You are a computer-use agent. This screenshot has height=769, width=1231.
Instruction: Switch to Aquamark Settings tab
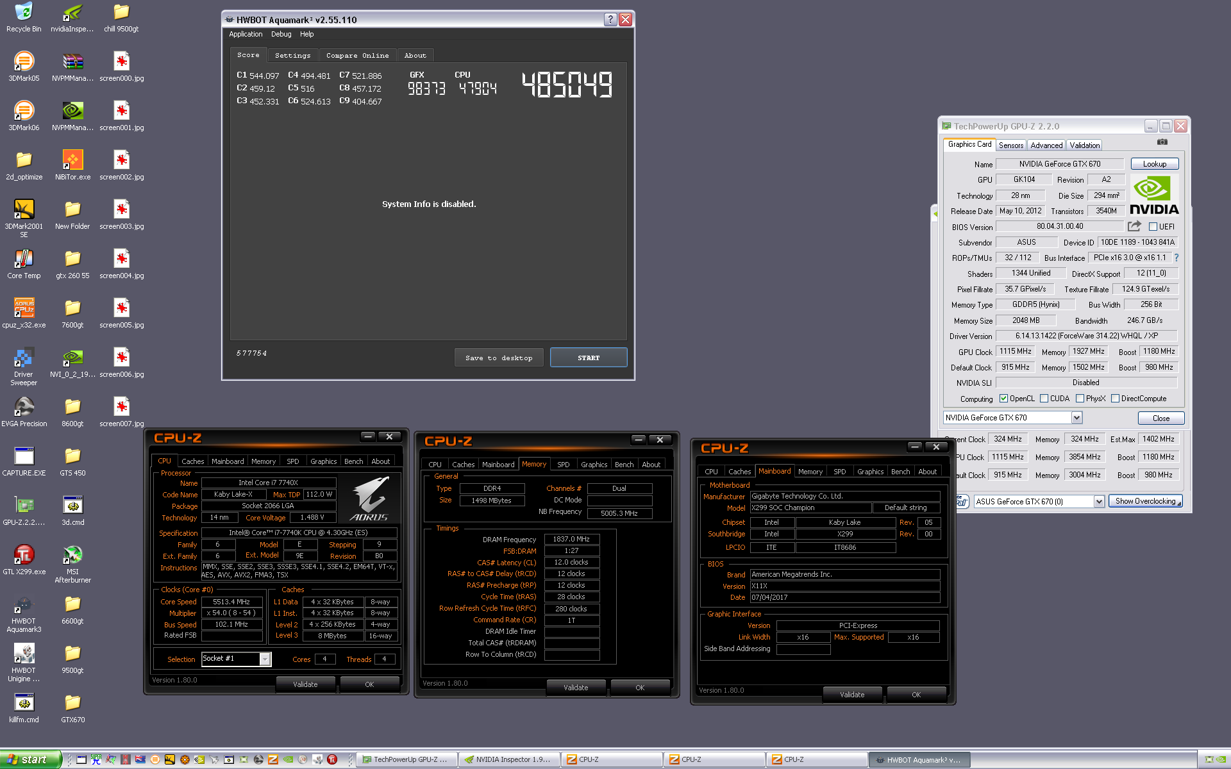pyautogui.click(x=292, y=55)
